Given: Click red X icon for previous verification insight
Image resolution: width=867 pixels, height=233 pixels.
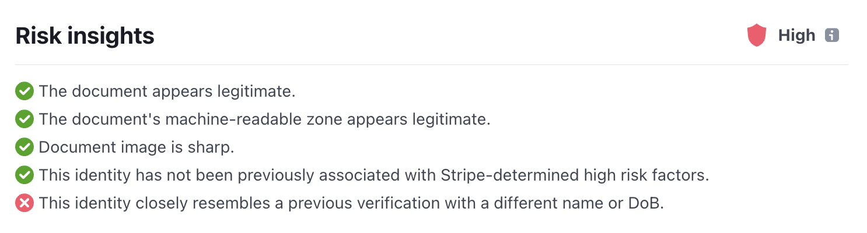Looking at the screenshot, I should tap(24, 203).
